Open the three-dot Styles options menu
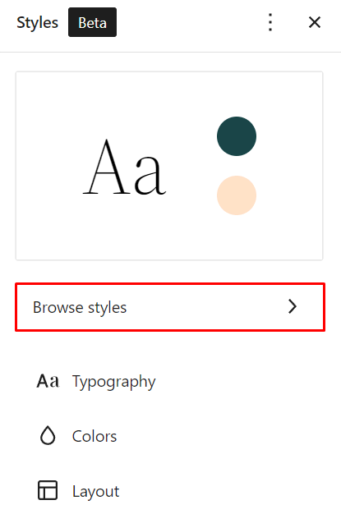 coord(270,22)
